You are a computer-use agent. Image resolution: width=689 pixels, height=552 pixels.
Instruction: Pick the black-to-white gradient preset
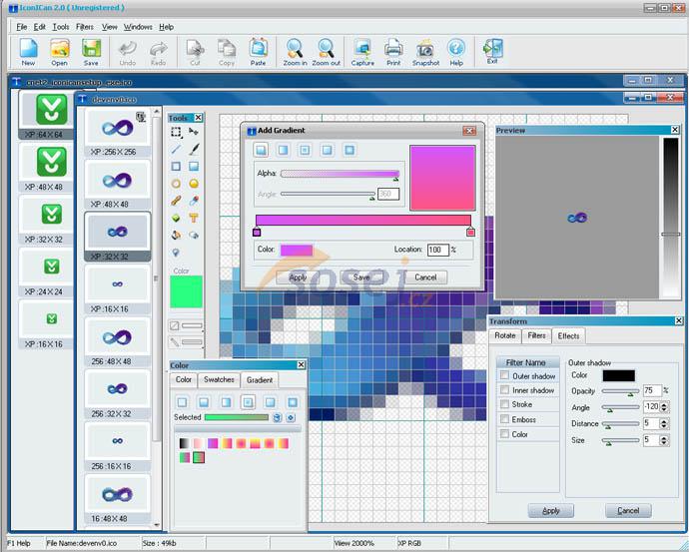[184, 443]
